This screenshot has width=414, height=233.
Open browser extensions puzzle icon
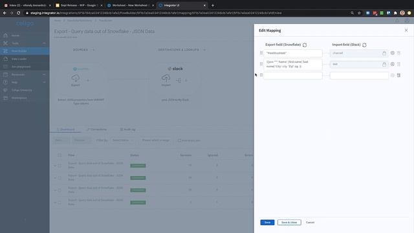[395, 13]
